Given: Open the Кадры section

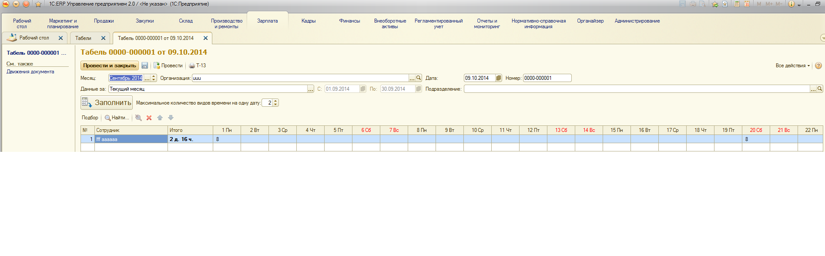Looking at the screenshot, I should pos(309,21).
